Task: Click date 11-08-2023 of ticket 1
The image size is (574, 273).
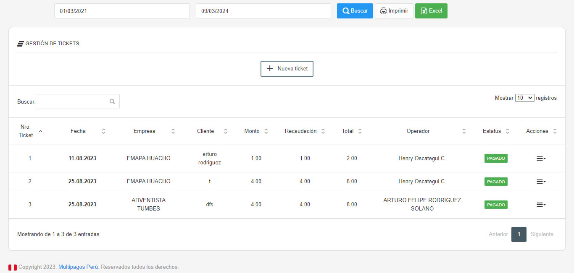Action: [82, 159]
